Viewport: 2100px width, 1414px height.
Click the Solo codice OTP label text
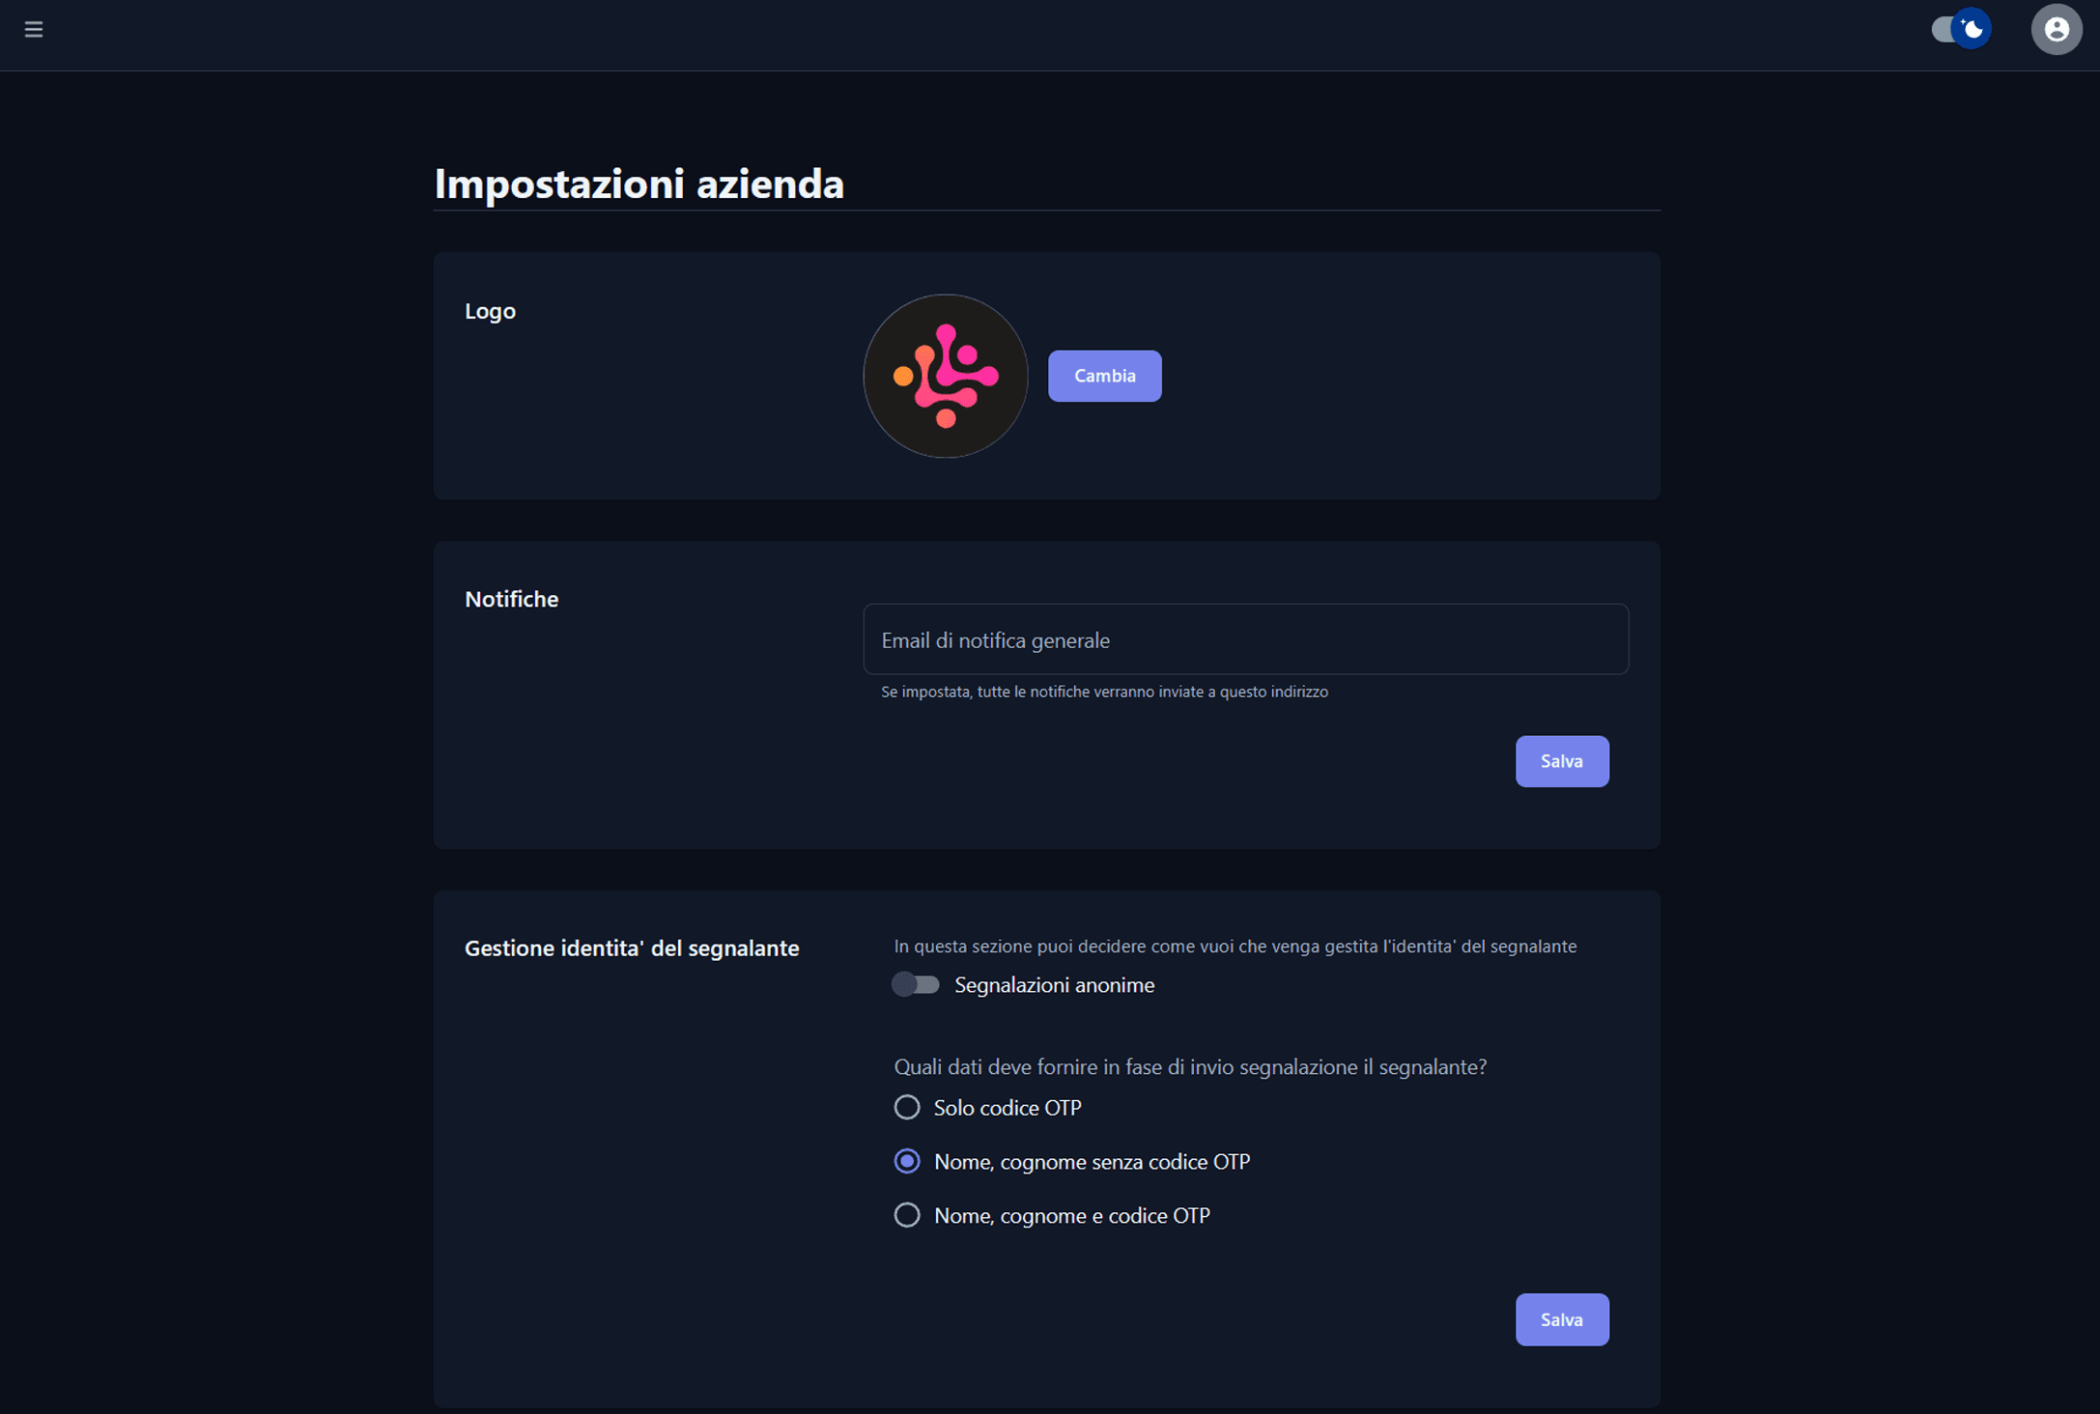pos(1007,1108)
